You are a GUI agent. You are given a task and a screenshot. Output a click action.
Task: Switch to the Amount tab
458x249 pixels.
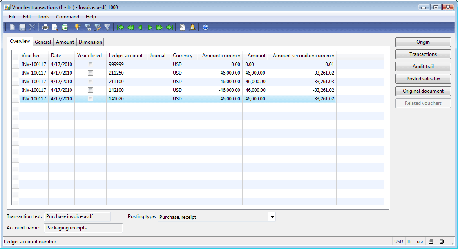coord(65,42)
